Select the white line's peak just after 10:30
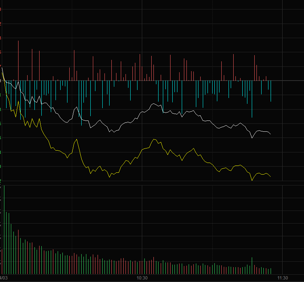The image size is (304, 282). tap(153, 104)
